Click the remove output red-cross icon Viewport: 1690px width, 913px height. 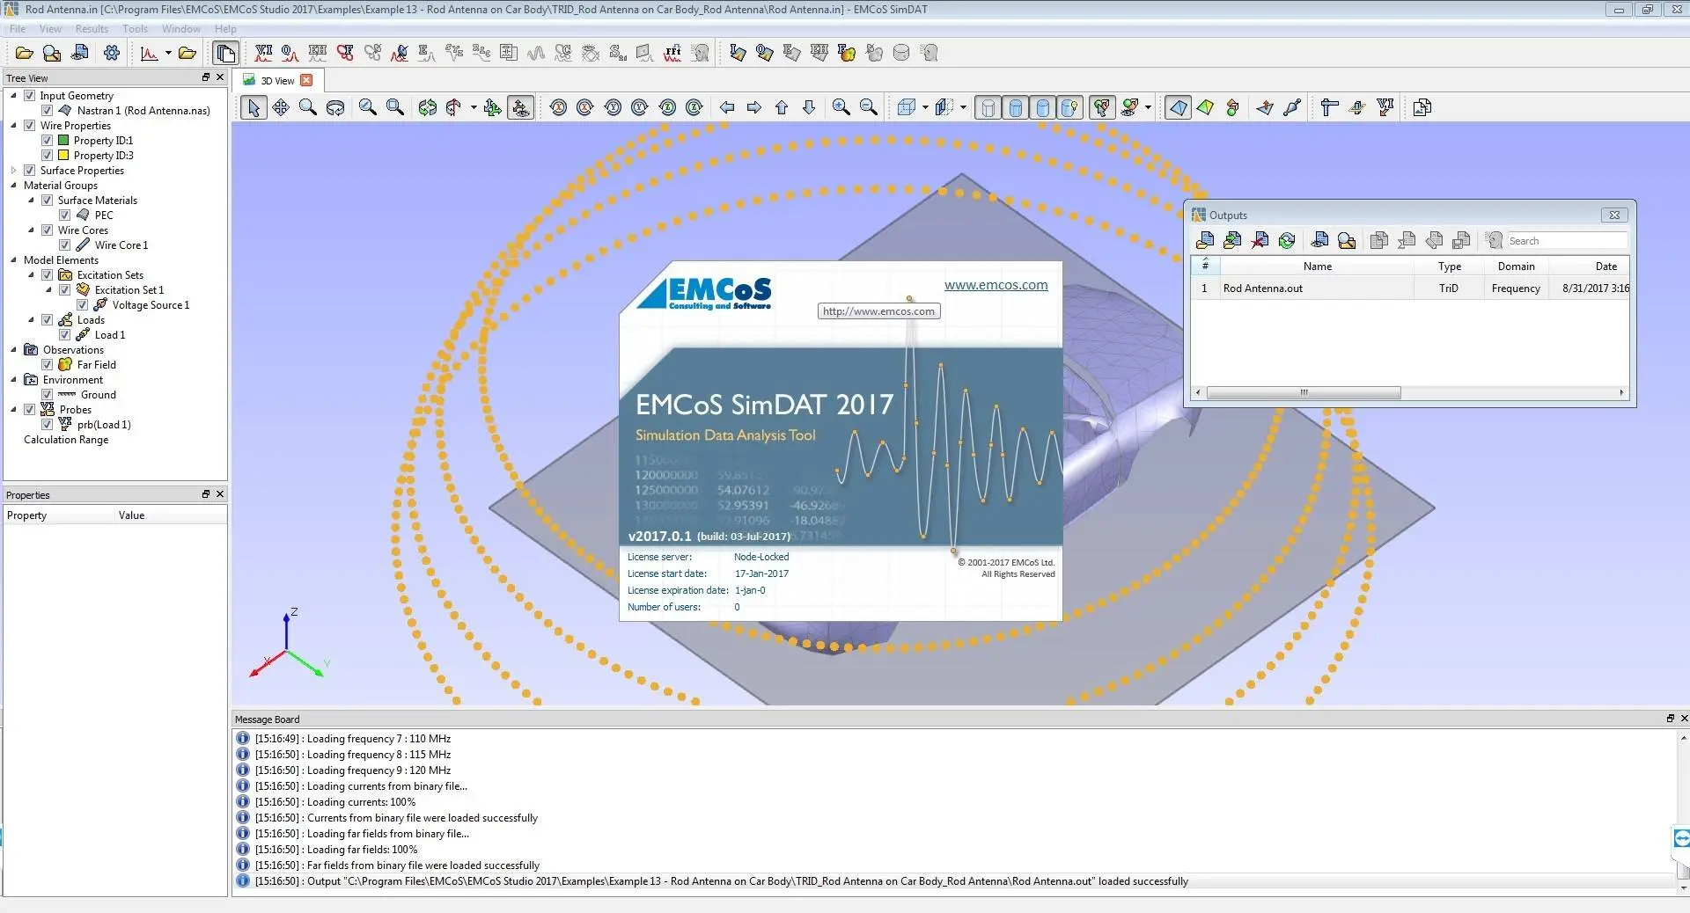tap(1260, 240)
